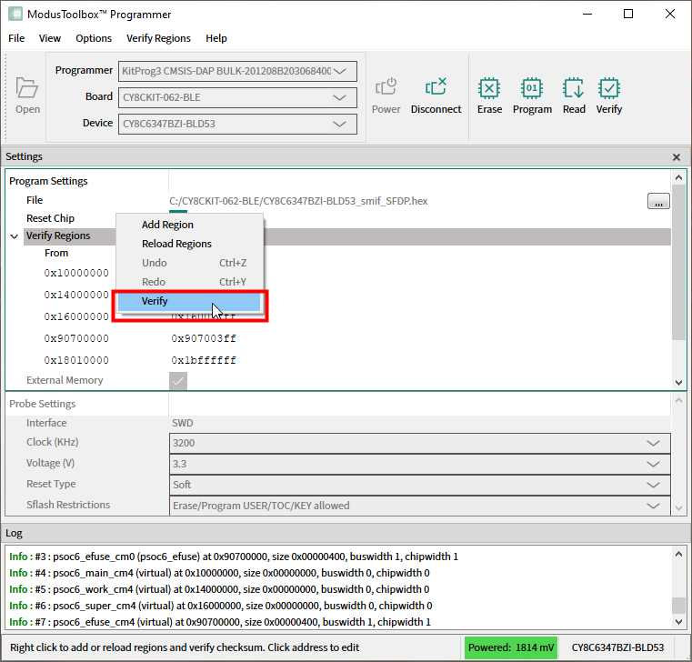Open the Programmer dropdown

point(342,71)
